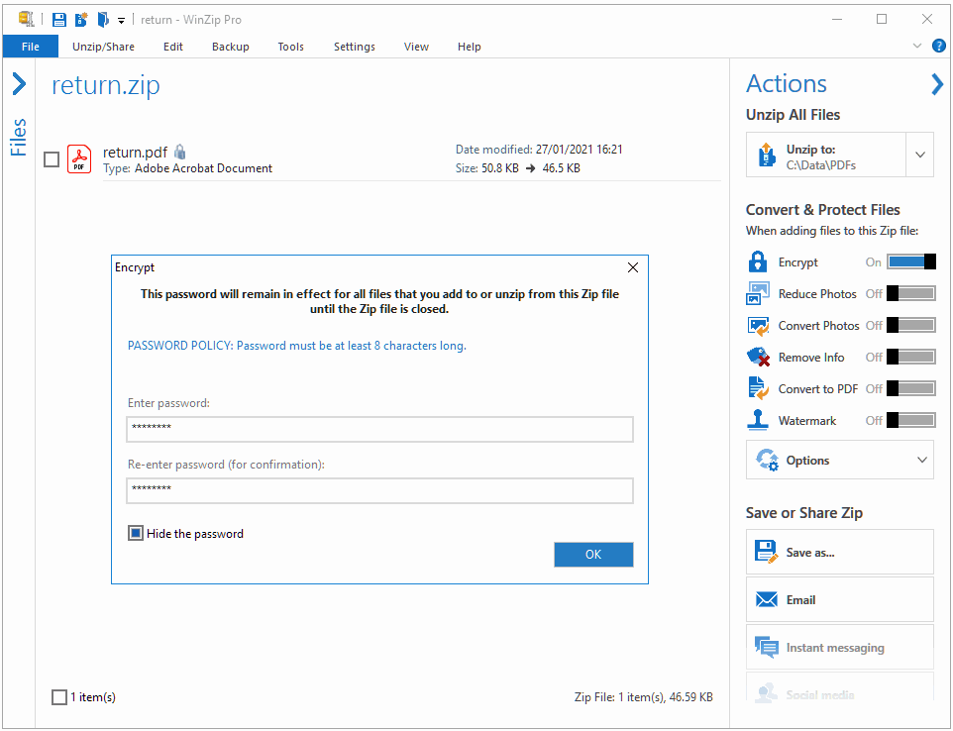The image size is (953, 731).
Task: Open the File menu
Action: point(31,47)
